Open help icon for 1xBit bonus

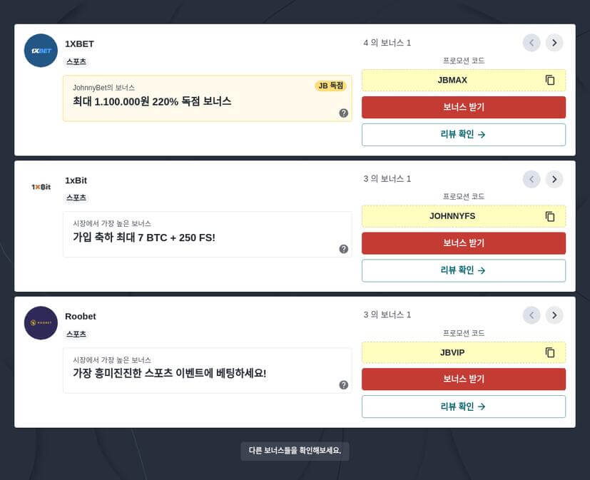tap(344, 249)
